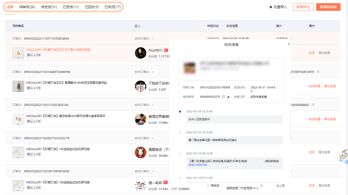Copy tracking number ending 27299762812919
Viewport: 348px width, 195px height.
coord(318,72)
